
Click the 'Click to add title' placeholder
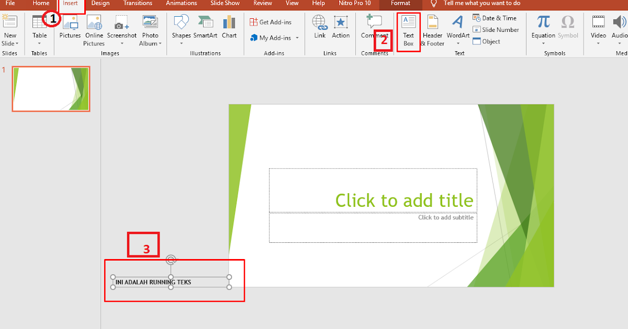tap(373, 190)
